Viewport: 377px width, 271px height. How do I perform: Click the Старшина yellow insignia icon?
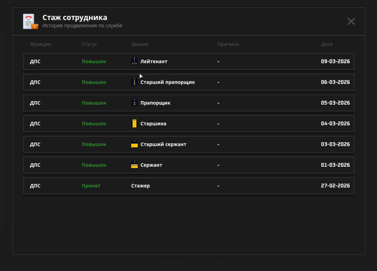pyautogui.click(x=134, y=123)
